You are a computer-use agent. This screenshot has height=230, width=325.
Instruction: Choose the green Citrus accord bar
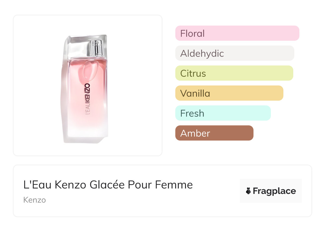point(234,73)
